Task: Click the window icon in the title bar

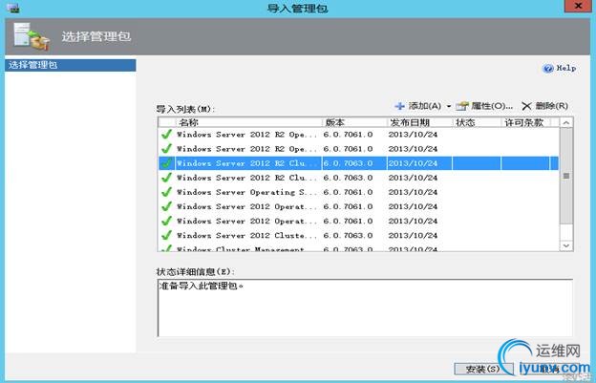Action: (13, 8)
